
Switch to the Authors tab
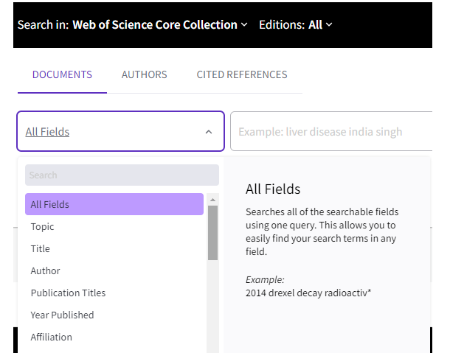(144, 74)
